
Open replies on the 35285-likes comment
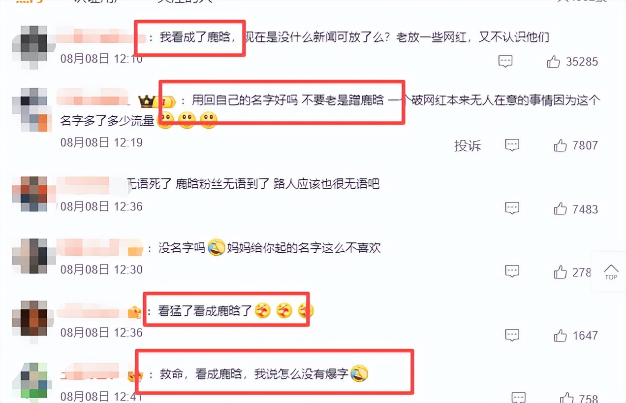click(505, 62)
